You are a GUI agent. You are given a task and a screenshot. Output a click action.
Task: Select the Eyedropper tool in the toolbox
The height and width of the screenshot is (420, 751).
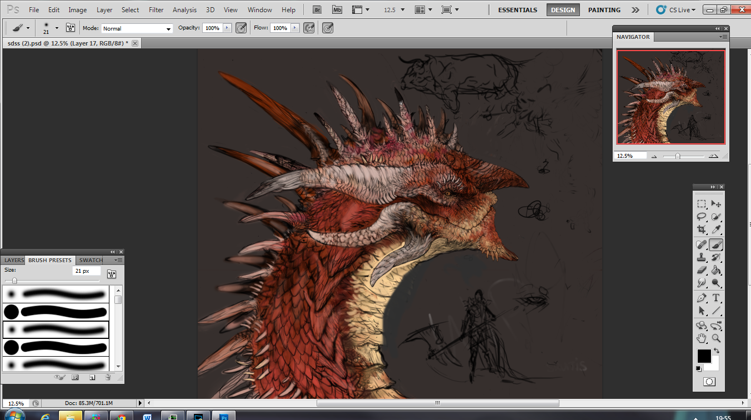click(717, 229)
